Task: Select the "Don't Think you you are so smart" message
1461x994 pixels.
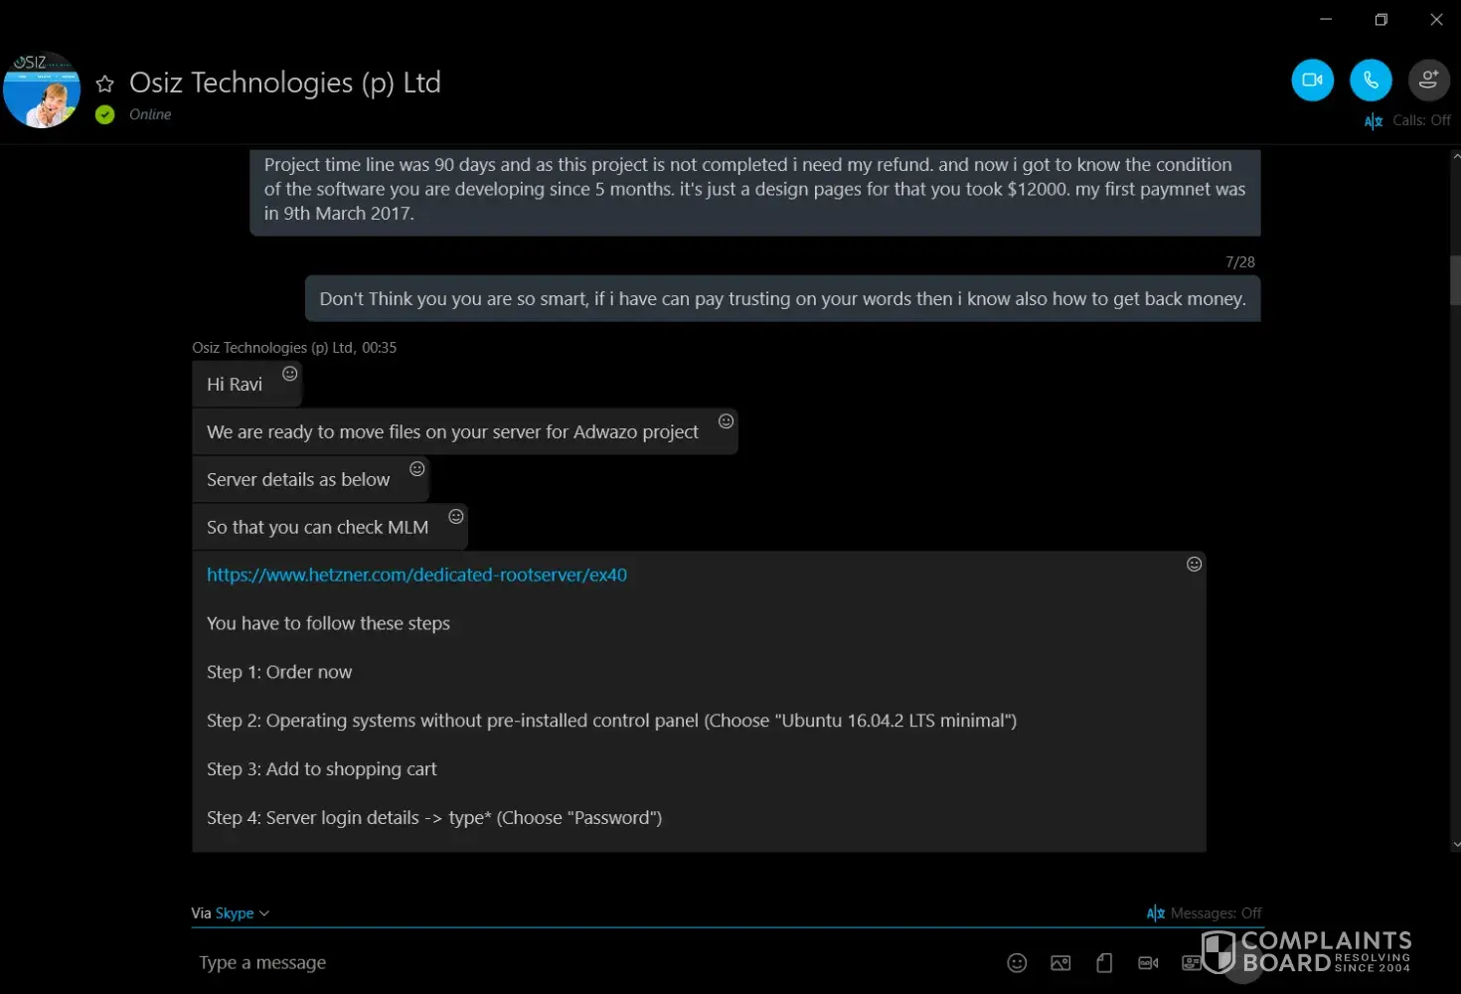Action: tap(783, 298)
